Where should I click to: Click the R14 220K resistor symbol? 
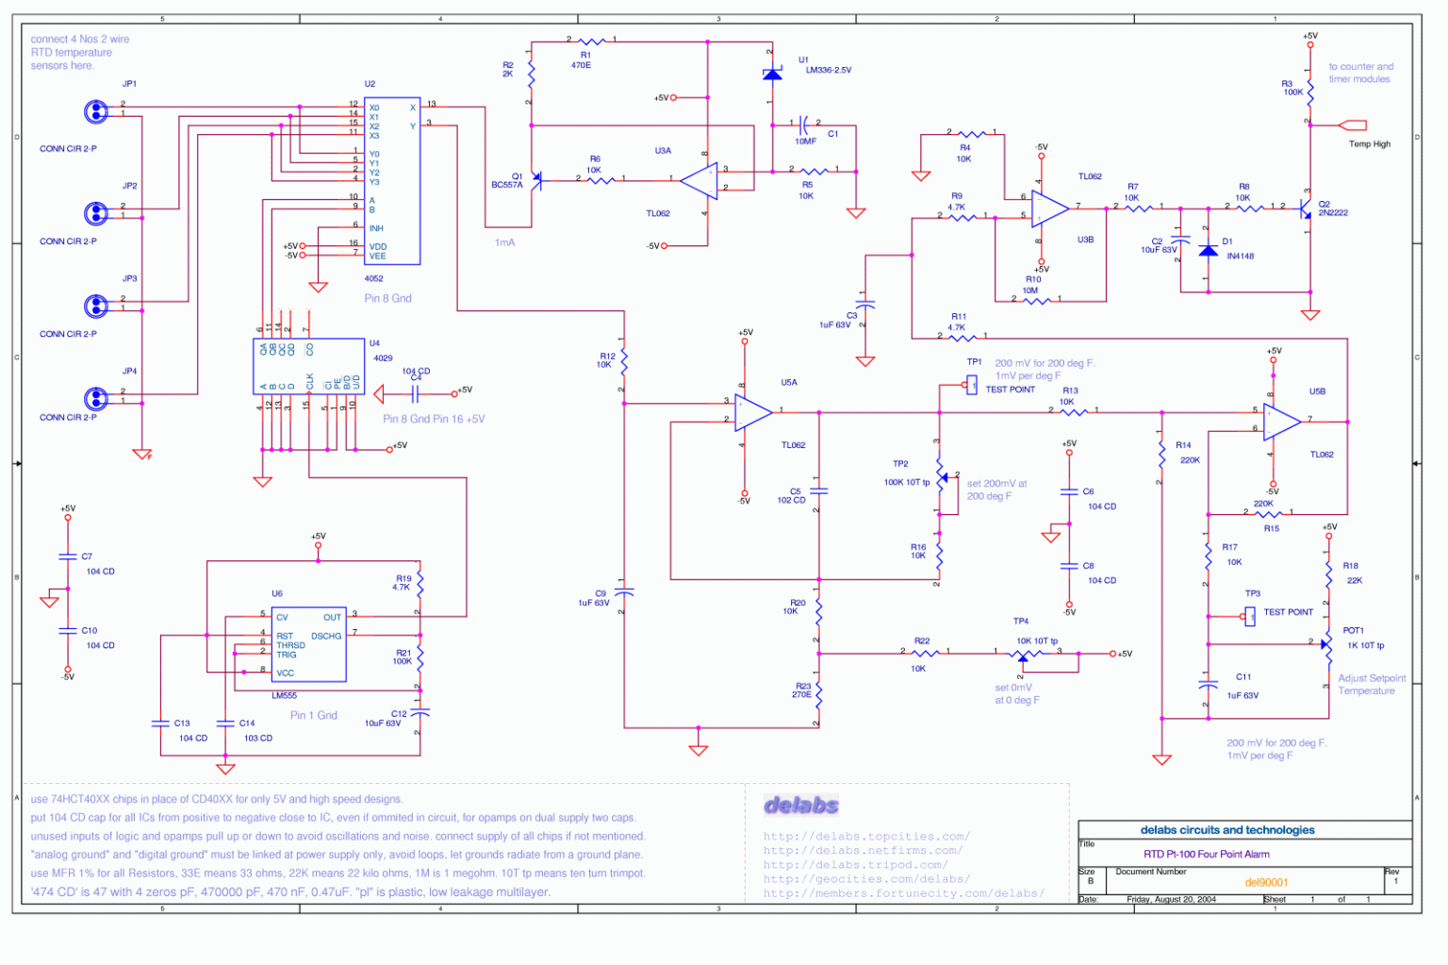[x=1162, y=455]
